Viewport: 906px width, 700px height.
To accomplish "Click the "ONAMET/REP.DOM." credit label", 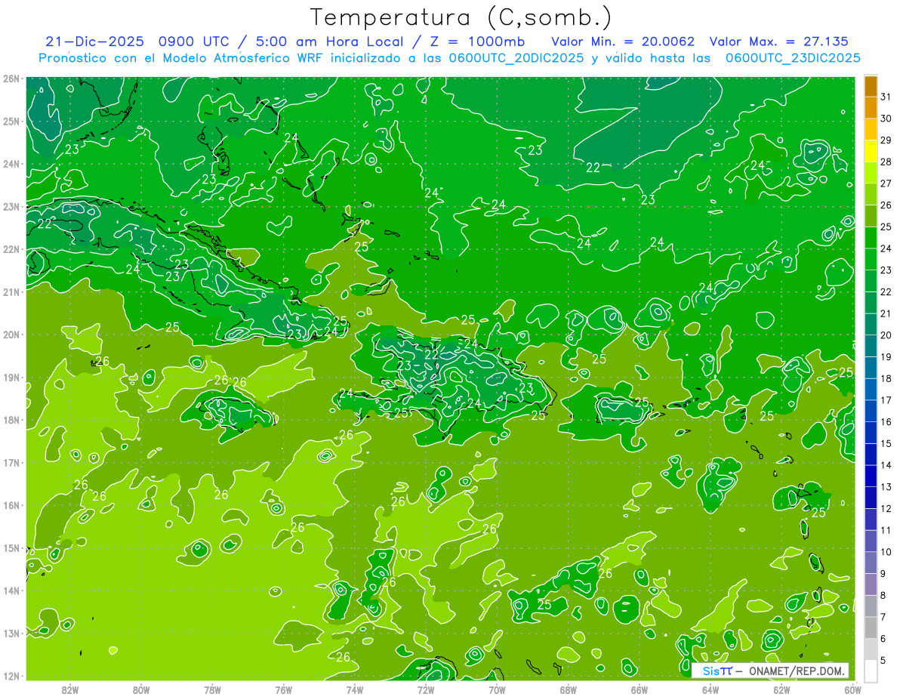I will coord(795,671).
